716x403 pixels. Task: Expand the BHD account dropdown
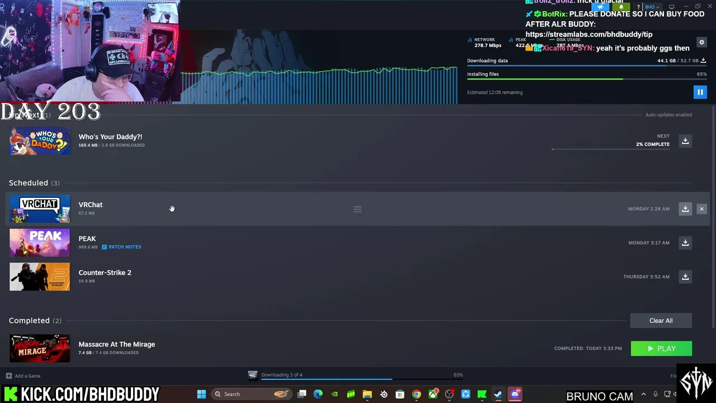coord(652,7)
